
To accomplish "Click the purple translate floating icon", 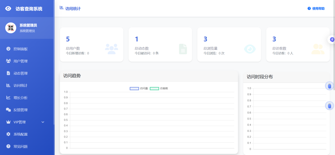I will (332, 39).
